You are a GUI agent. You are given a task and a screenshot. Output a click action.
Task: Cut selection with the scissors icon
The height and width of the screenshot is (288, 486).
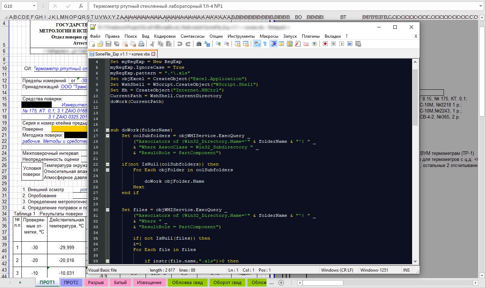click(152, 44)
